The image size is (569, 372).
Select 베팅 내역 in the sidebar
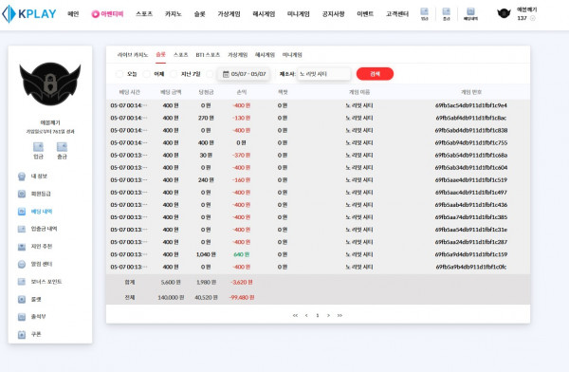(x=36, y=212)
